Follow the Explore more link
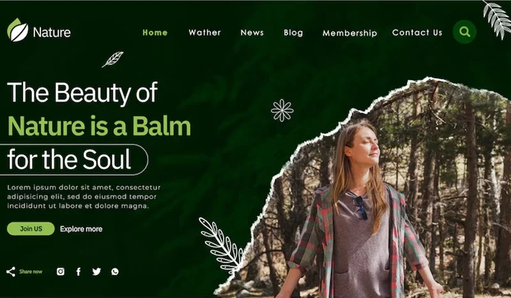Image resolution: width=511 pixels, height=298 pixels. [81, 229]
